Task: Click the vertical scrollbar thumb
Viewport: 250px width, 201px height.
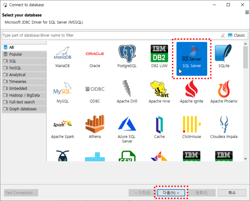Action: pos(246,57)
